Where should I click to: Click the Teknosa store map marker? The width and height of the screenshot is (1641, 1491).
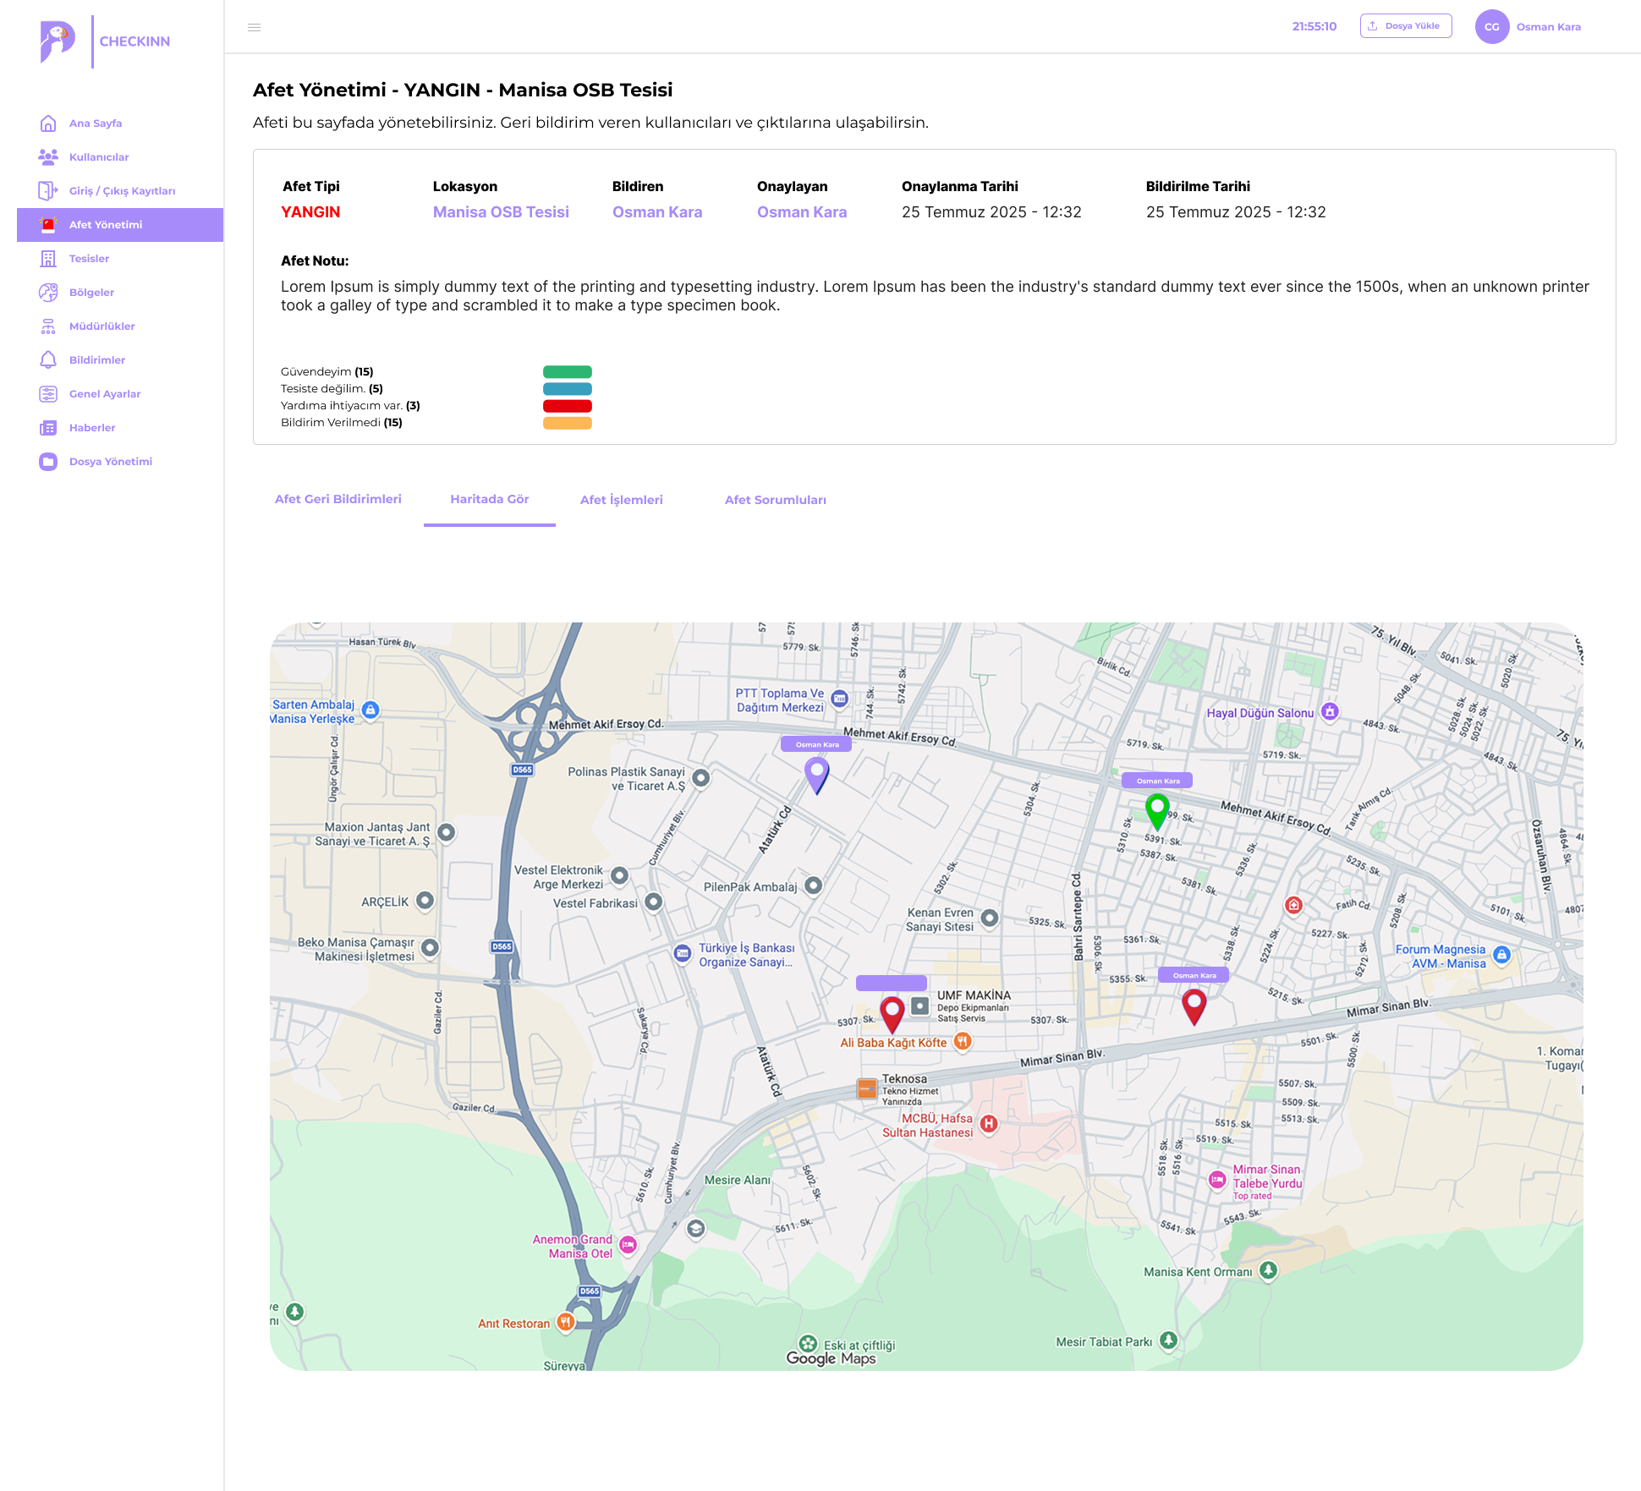(x=867, y=1088)
